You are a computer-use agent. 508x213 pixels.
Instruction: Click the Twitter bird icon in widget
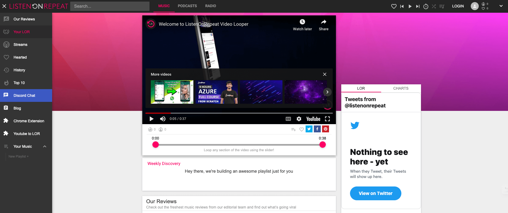[355, 125]
